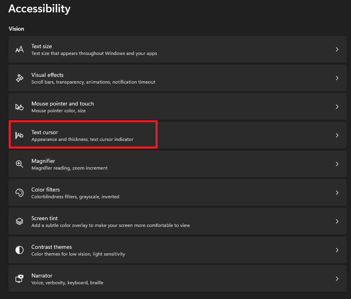Select the Visual effects title
The height and width of the screenshot is (299, 351).
point(47,75)
